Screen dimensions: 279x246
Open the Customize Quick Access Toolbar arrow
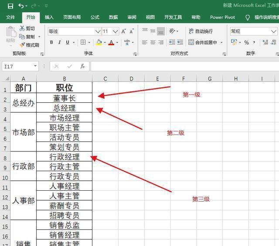(x=46, y=6)
